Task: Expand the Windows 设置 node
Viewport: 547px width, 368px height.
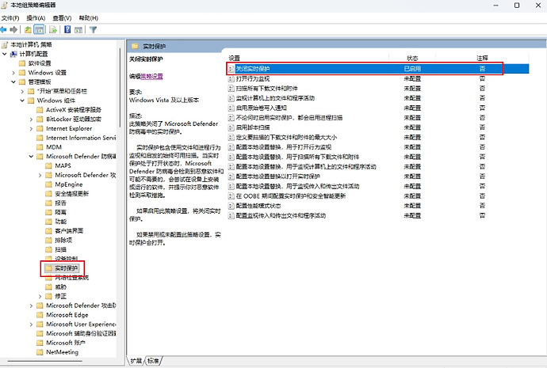Action: 13,73
